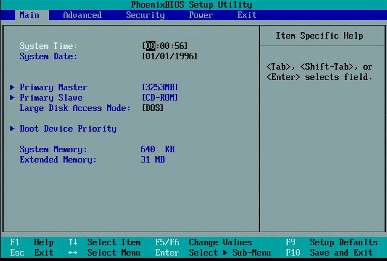This screenshot has height=261, width=387.
Task: Click Enter Select Sub-Menu in the footer
Action: point(213,253)
